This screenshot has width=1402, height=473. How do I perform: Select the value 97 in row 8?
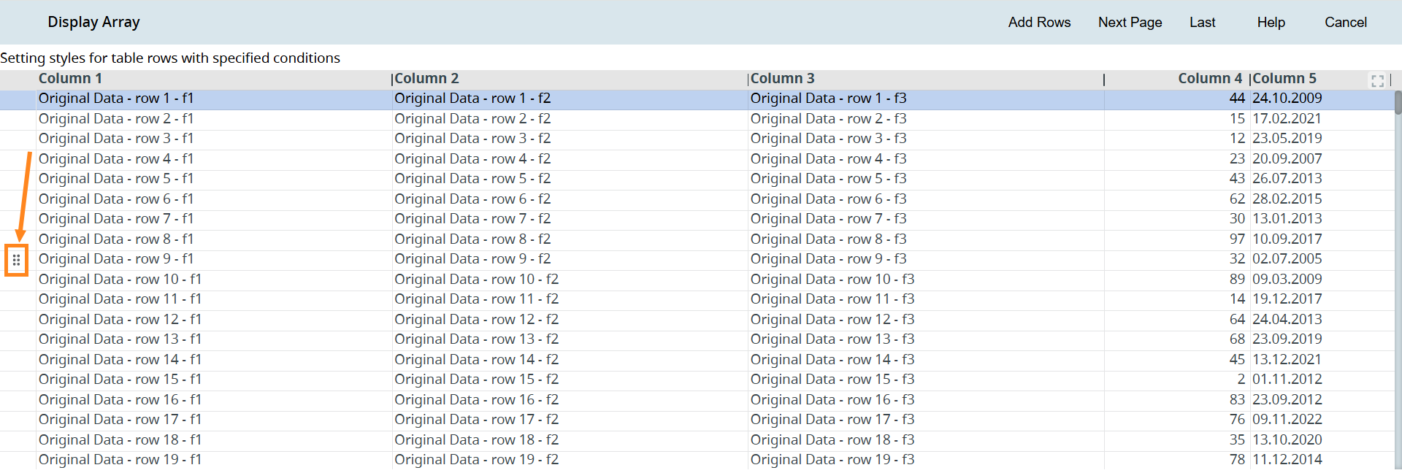(1236, 239)
